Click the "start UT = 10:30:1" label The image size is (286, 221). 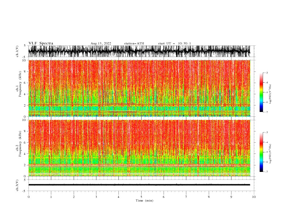click(174, 43)
